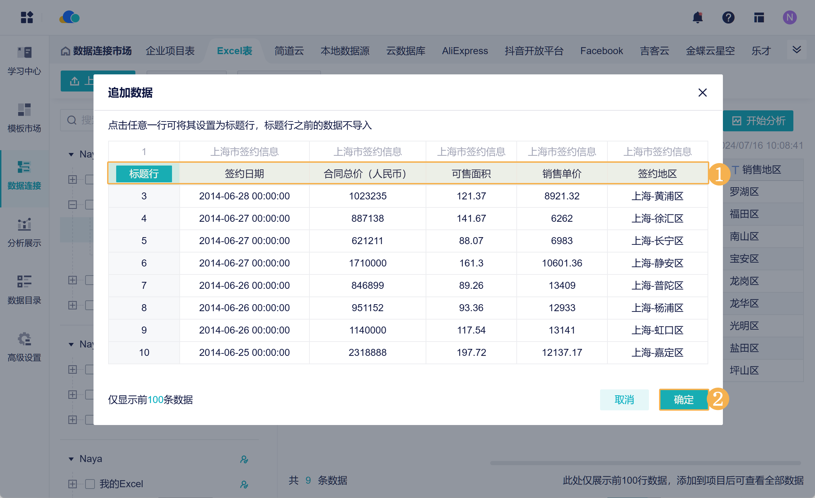Close the 追加数据 dialog

click(x=702, y=93)
